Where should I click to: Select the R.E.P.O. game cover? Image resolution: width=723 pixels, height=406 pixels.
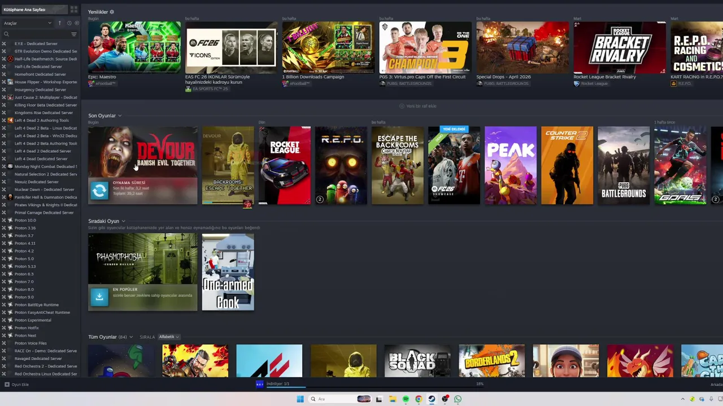341,165
